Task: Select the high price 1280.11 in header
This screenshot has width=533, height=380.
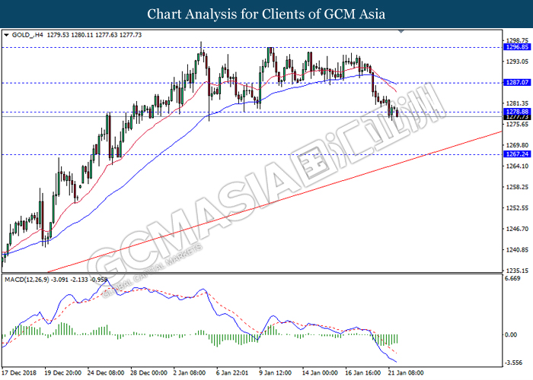Action: (x=82, y=35)
